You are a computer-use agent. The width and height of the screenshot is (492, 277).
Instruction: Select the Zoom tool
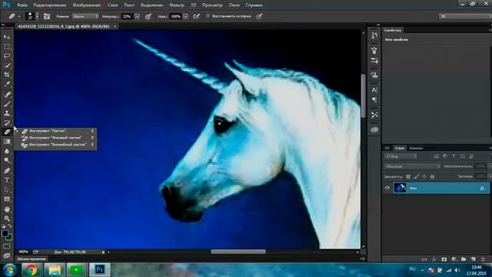(7, 219)
